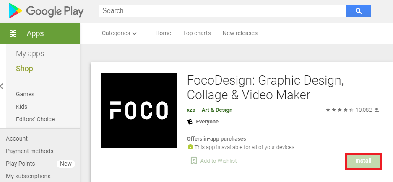The height and width of the screenshot is (182, 393).
Task: Click the star rating display
Action: (340, 110)
